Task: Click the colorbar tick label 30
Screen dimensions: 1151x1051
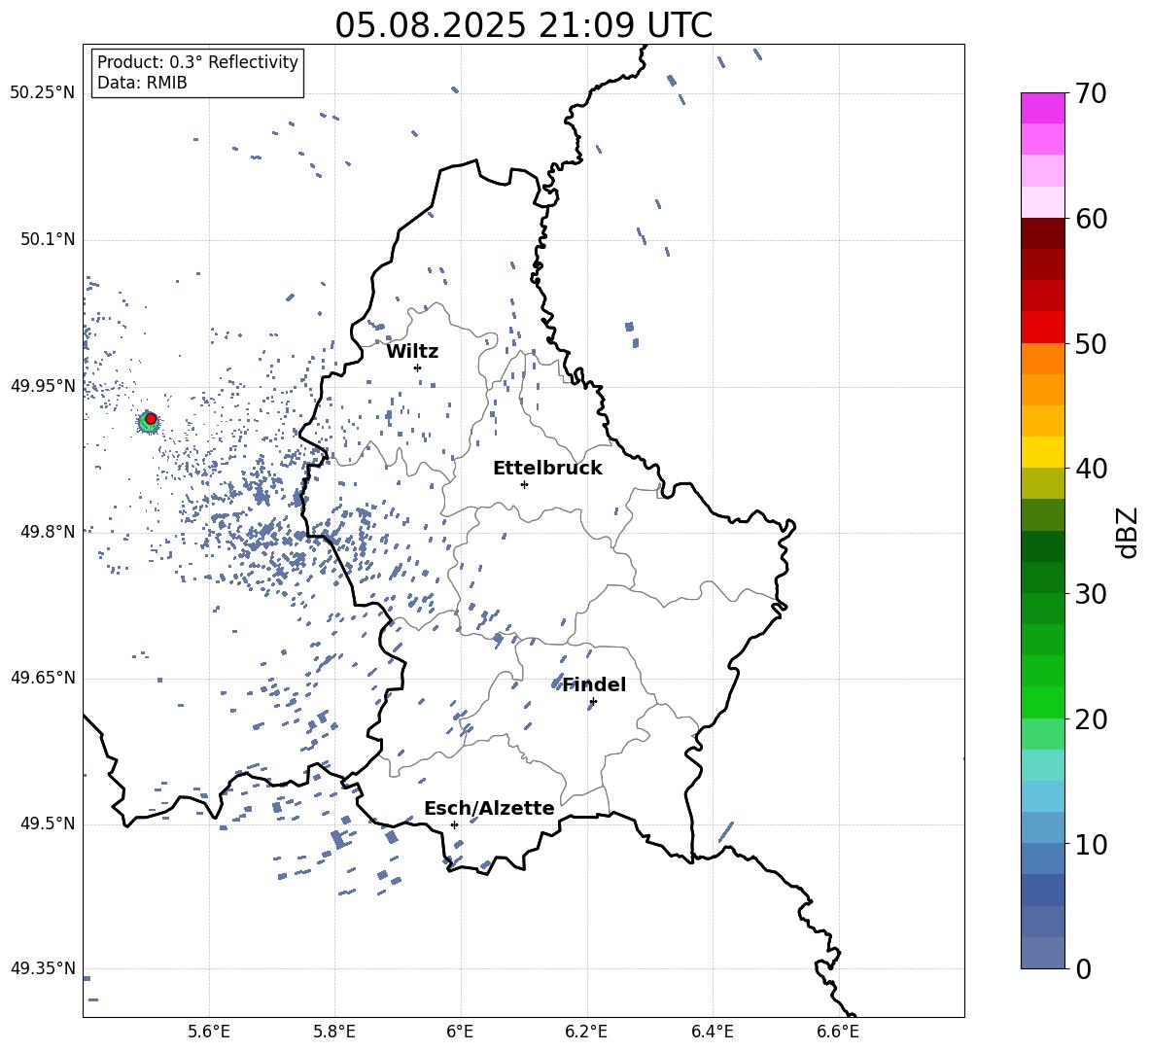Action: point(1091,594)
